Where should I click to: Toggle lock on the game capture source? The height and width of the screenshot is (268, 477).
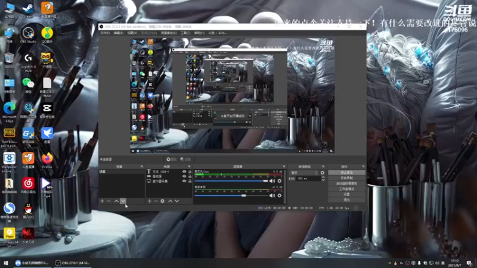click(x=190, y=176)
